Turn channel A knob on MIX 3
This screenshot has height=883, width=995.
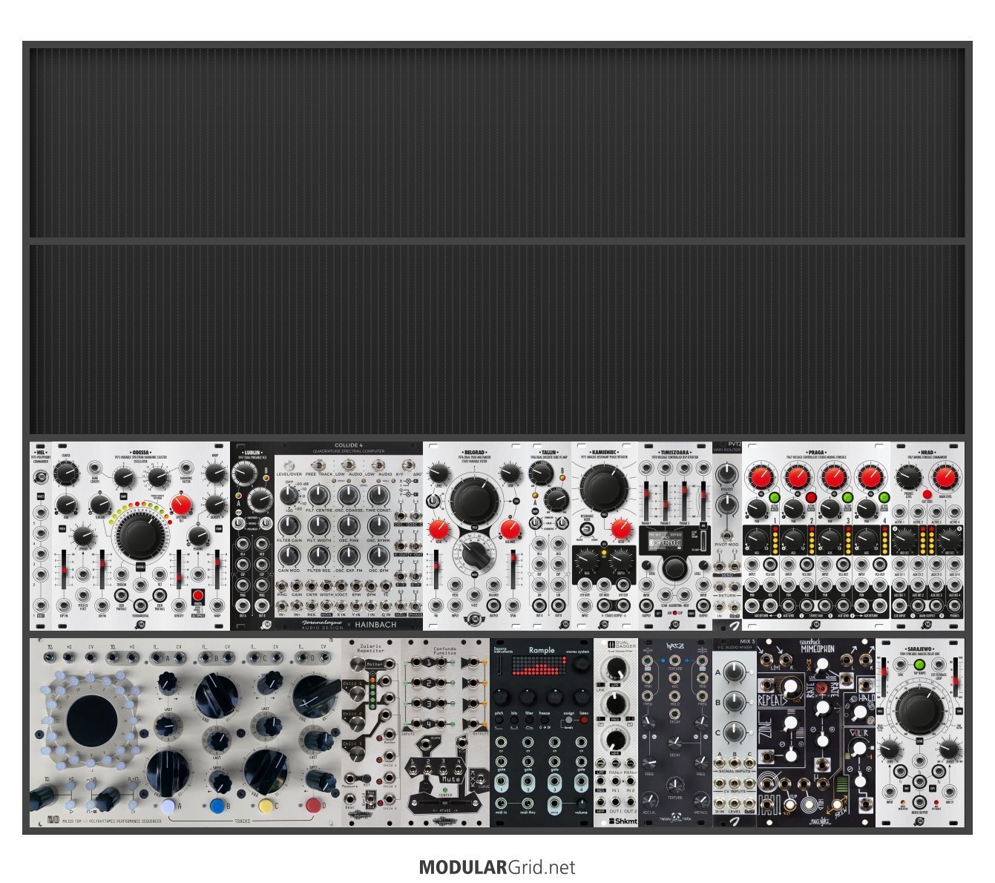coord(734,672)
